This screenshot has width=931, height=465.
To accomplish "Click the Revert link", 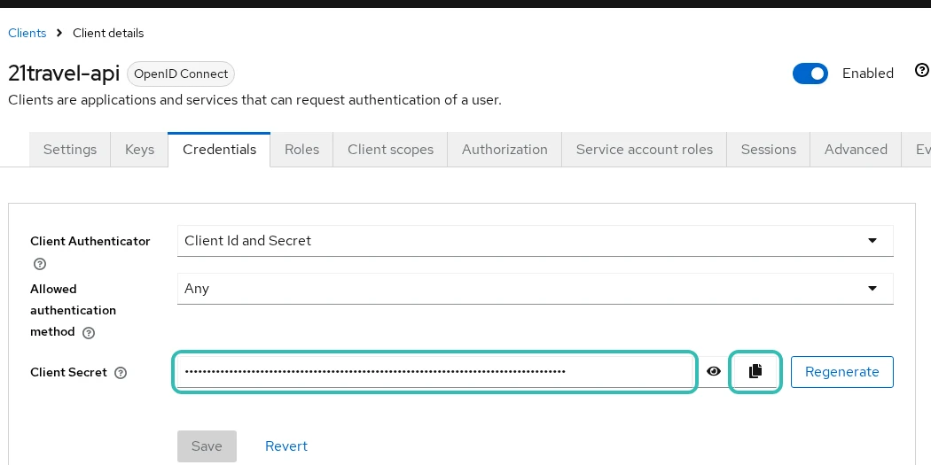I will [x=286, y=446].
